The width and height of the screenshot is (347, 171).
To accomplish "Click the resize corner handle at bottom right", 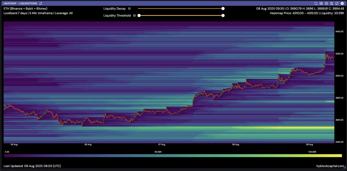I will (345, 167).
